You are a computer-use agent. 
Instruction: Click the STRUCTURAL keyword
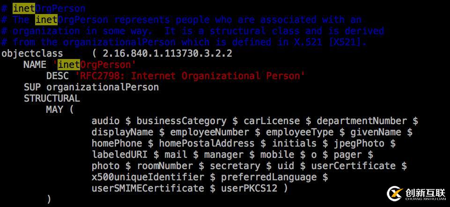pyautogui.click(x=52, y=98)
